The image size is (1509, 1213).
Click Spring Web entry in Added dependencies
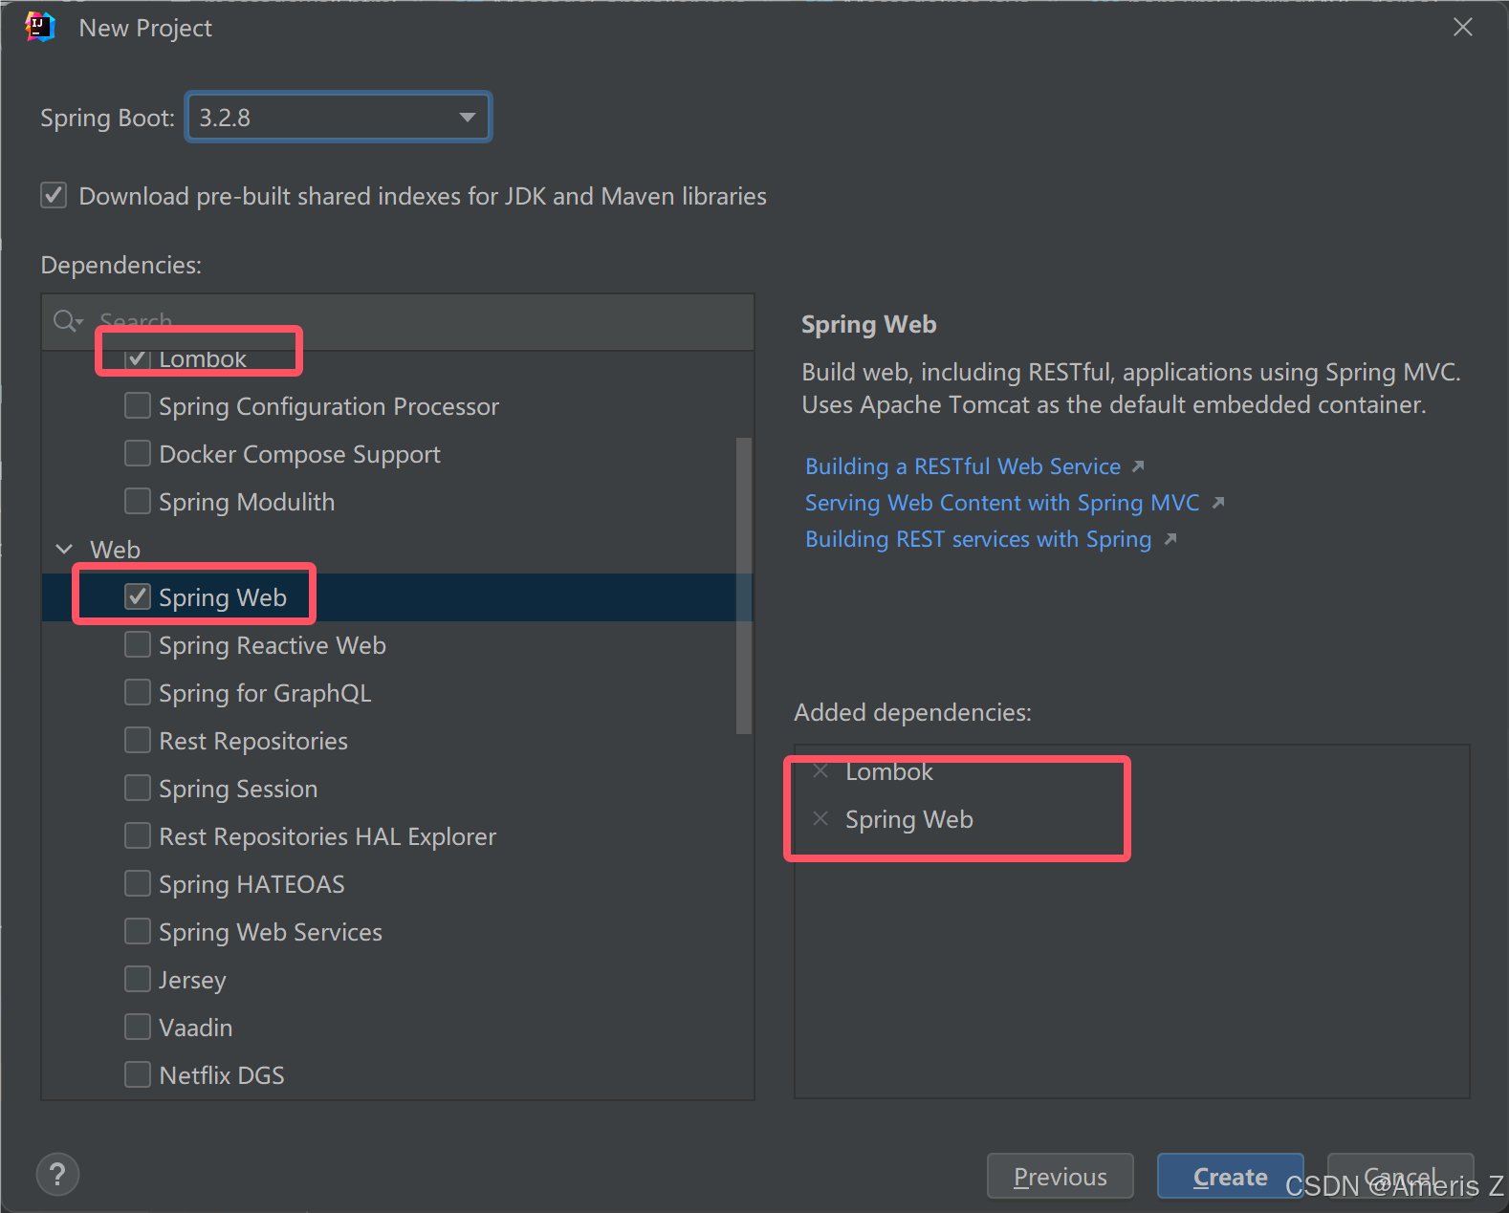(909, 819)
